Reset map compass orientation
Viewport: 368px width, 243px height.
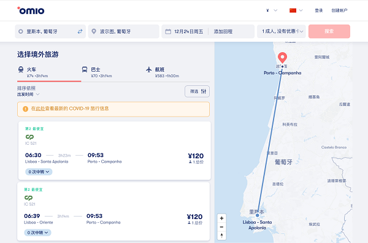[x=221, y=236]
